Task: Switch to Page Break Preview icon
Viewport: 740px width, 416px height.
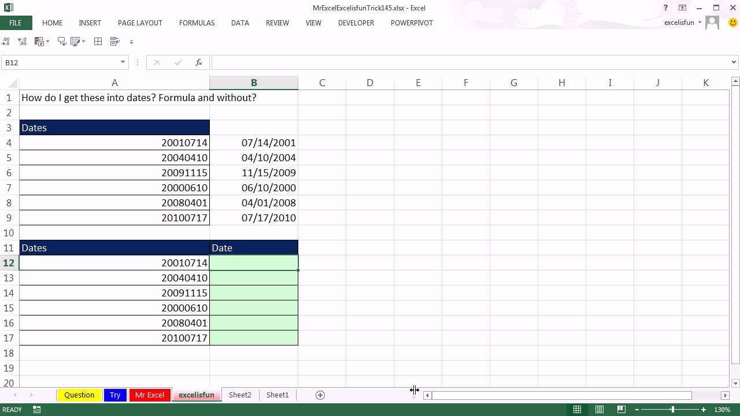Action: pos(621,410)
